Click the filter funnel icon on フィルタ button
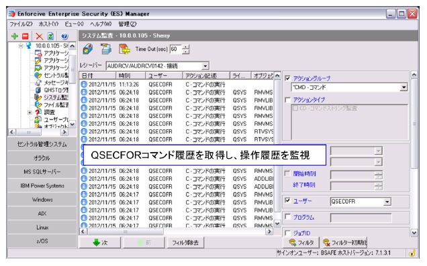This screenshot has height=266, width=427. click(293, 243)
